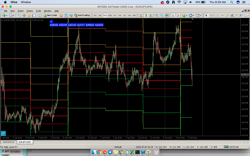The image size is (250, 156).
Task: Zoom out of the chart
Action: pyautogui.click(x=162, y=16)
